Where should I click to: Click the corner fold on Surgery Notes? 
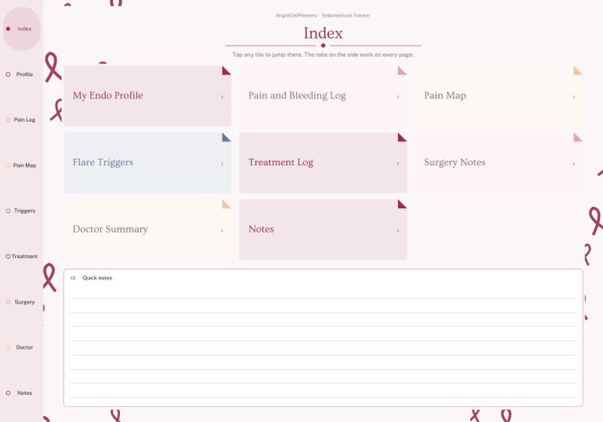click(x=578, y=138)
